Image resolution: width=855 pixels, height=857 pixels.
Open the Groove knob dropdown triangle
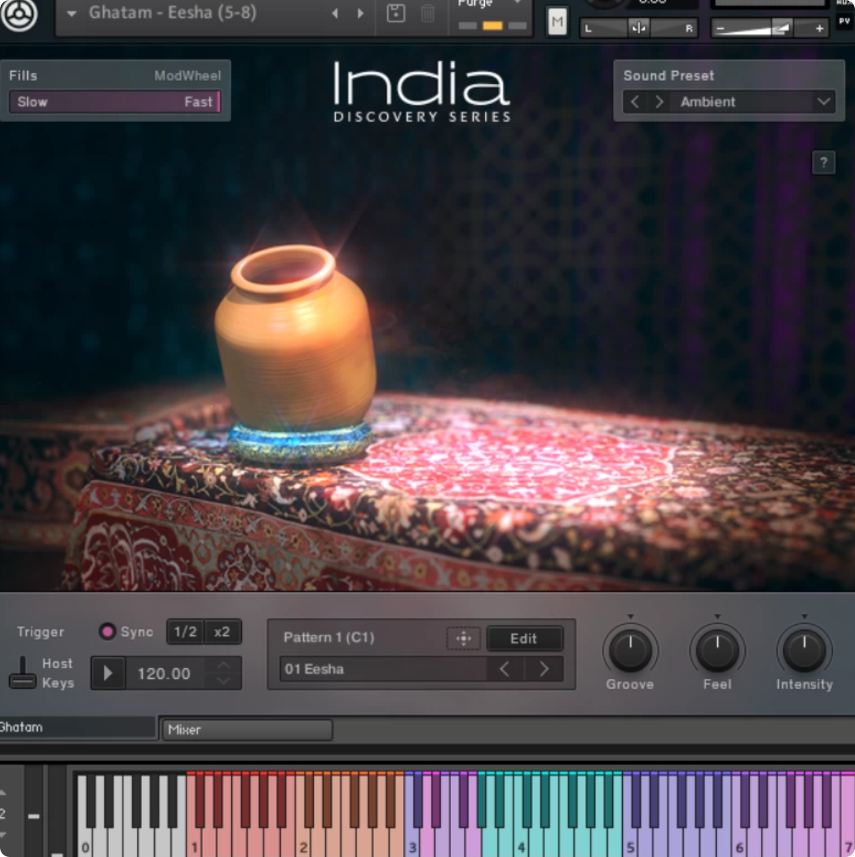click(631, 617)
